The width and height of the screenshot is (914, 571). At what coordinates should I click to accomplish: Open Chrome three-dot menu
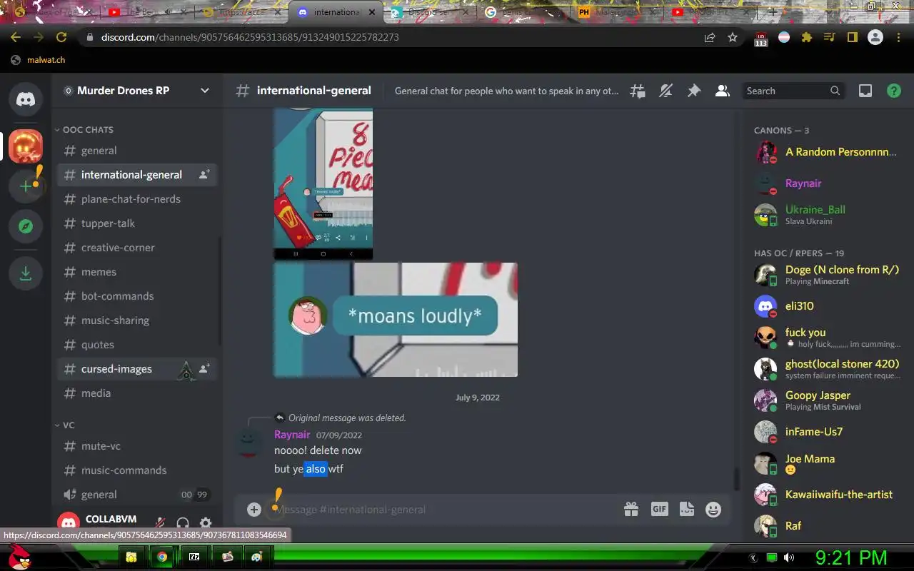(x=898, y=37)
